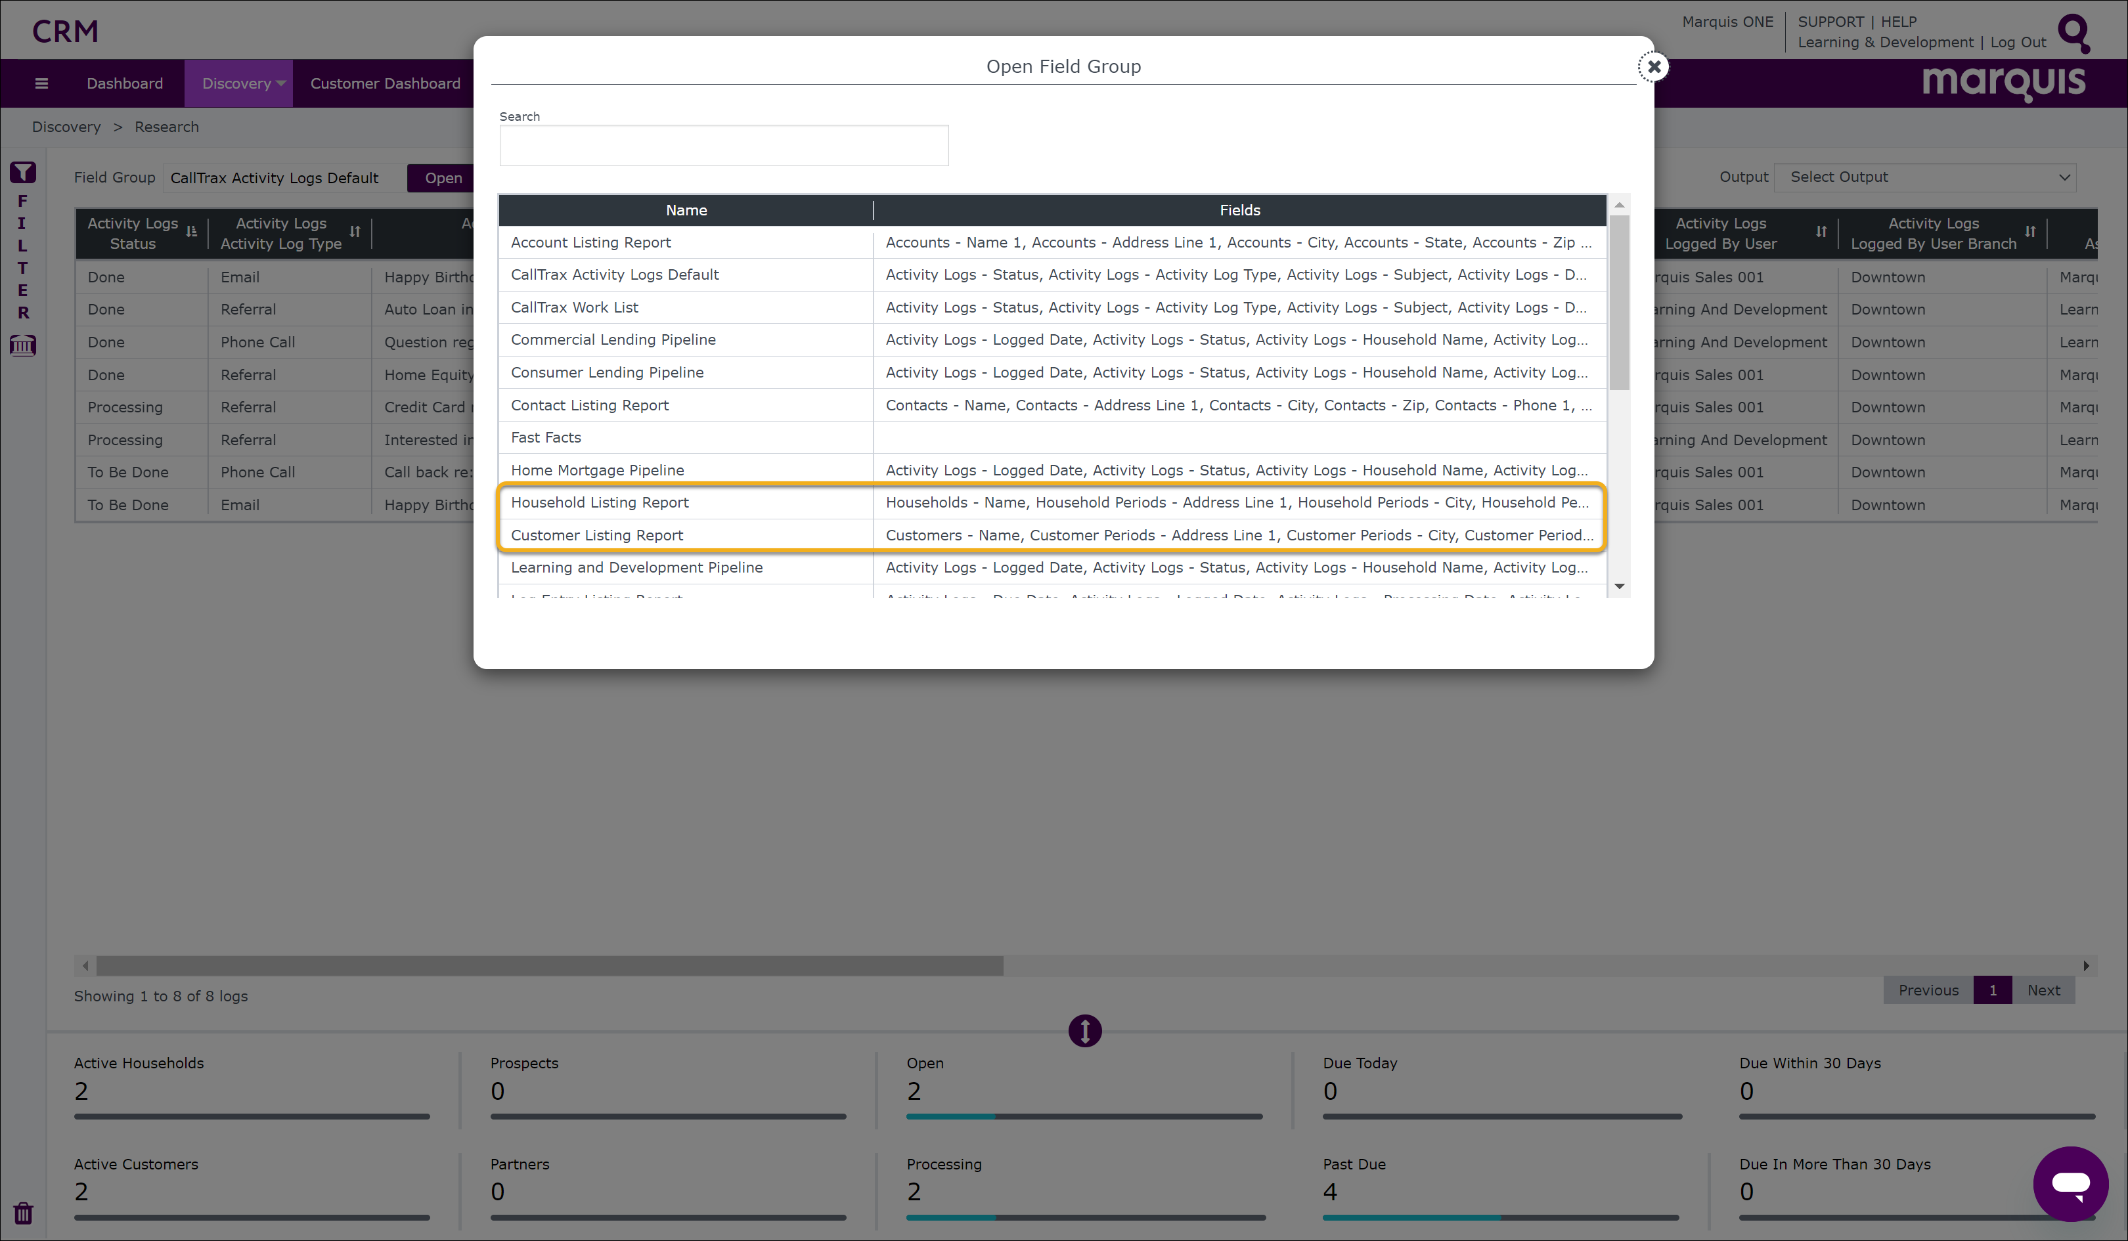Select Fast Facts field group
This screenshot has width=2128, height=1241.
[x=1052, y=437]
